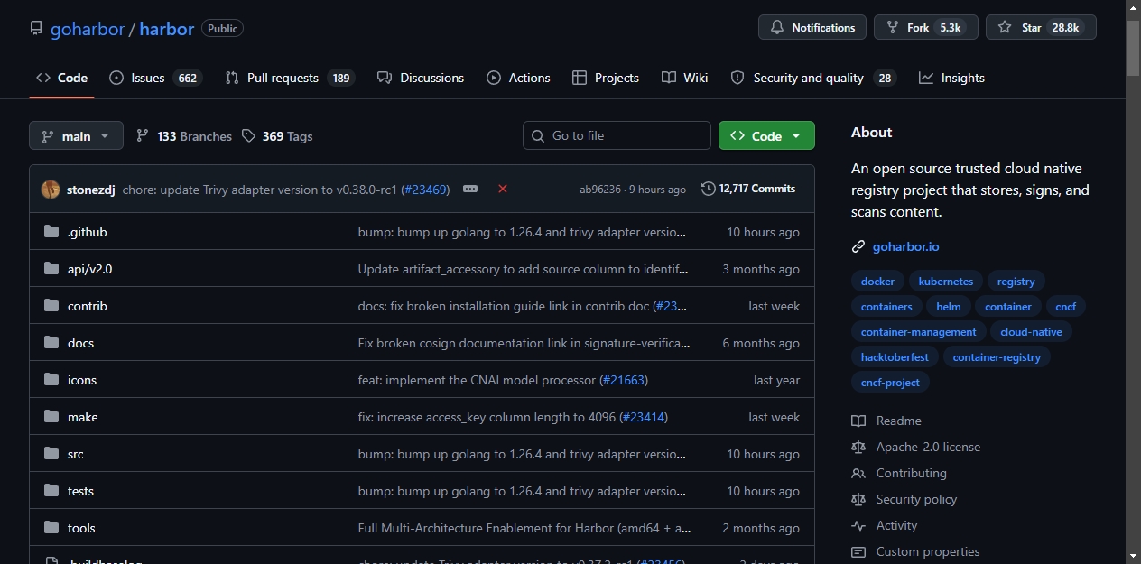
Task: Open pull request #23469 link
Action: coord(424,190)
